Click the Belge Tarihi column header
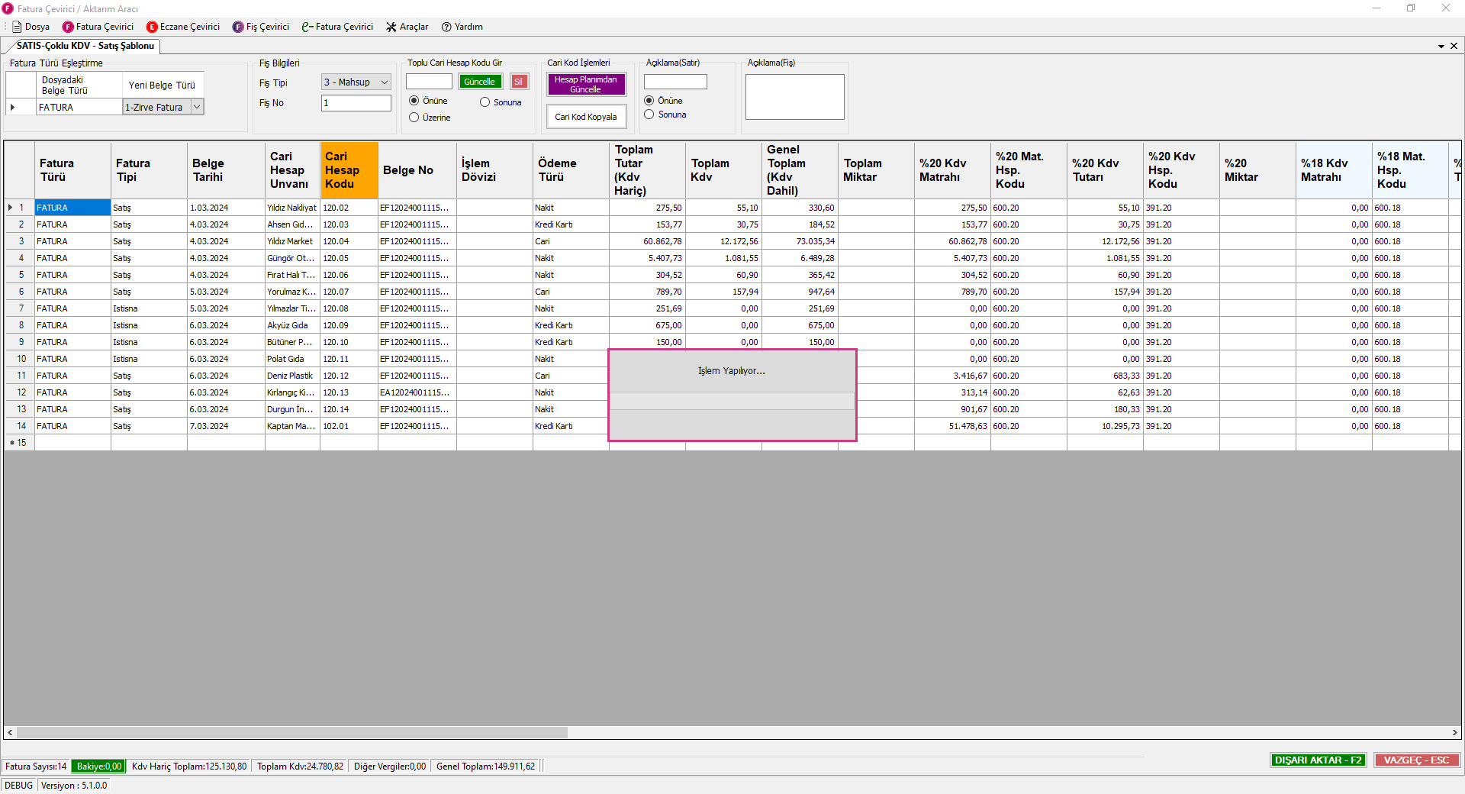1465x794 pixels. pos(226,170)
